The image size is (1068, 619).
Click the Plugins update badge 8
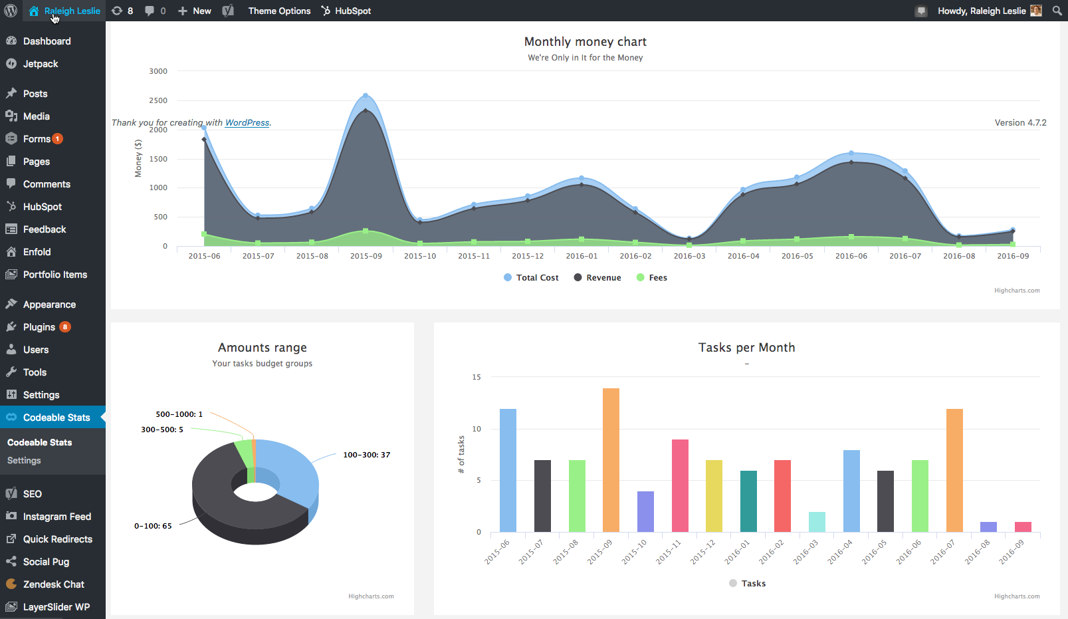pyautogui.click(x=65, y=327)
